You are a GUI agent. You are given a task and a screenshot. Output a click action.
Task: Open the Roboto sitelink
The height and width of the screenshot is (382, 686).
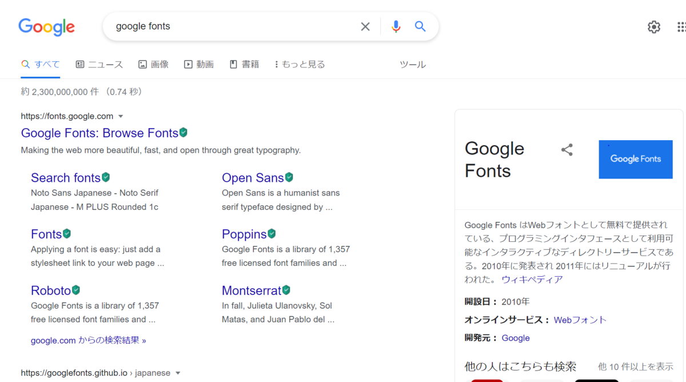point(51,290)
